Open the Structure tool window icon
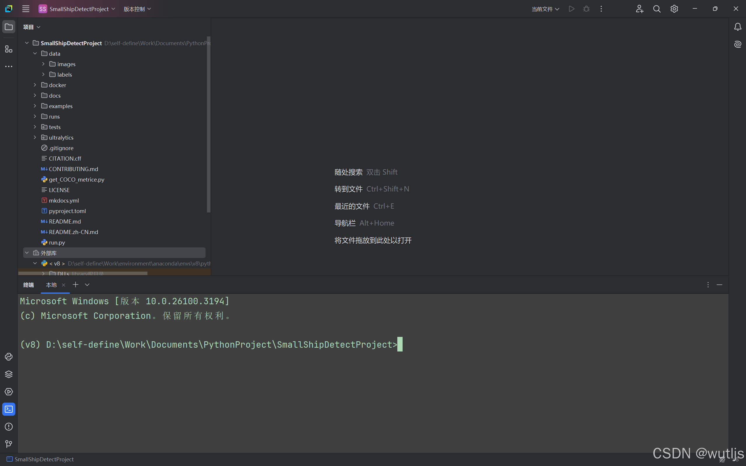 pyautogui.click(x=9, y=49)
